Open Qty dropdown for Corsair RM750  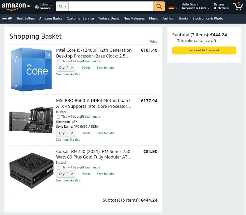click(x=66, y=174)
